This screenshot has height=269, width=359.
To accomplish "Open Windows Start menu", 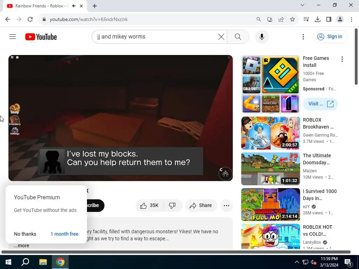I will pos(8,262).
